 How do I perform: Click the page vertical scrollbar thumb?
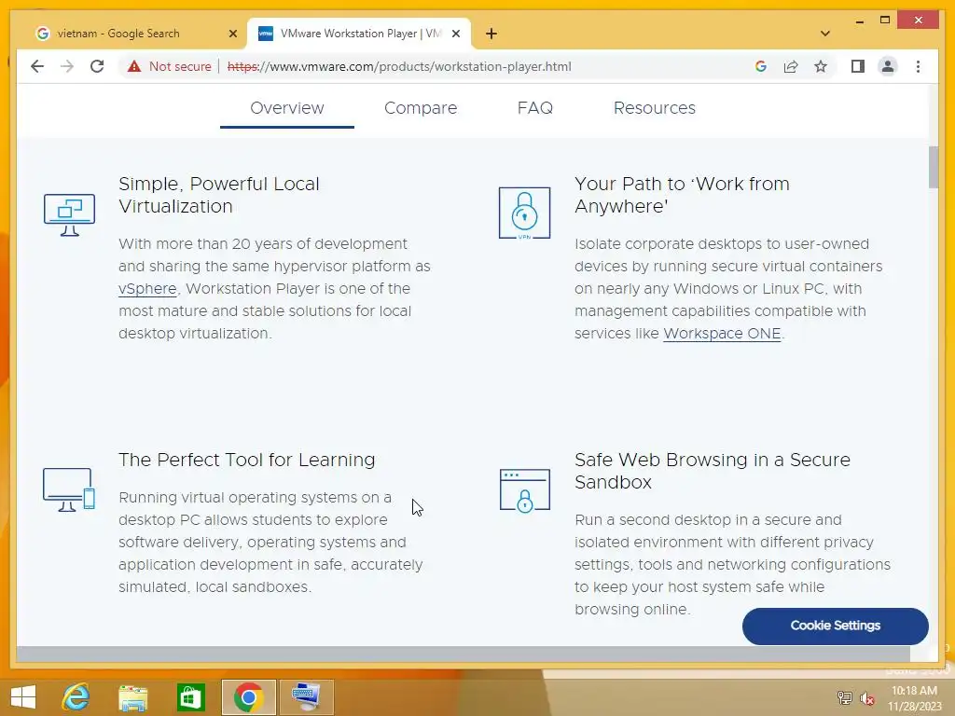[x=933, y=168]
